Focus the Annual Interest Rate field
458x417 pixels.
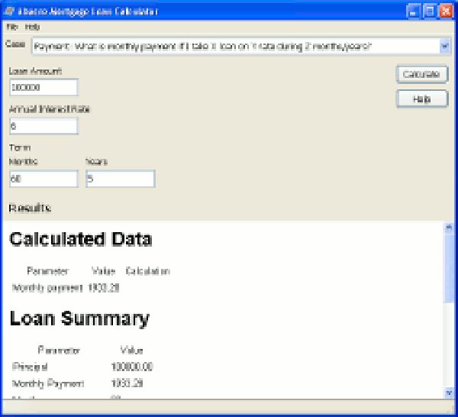coord(44,126)
